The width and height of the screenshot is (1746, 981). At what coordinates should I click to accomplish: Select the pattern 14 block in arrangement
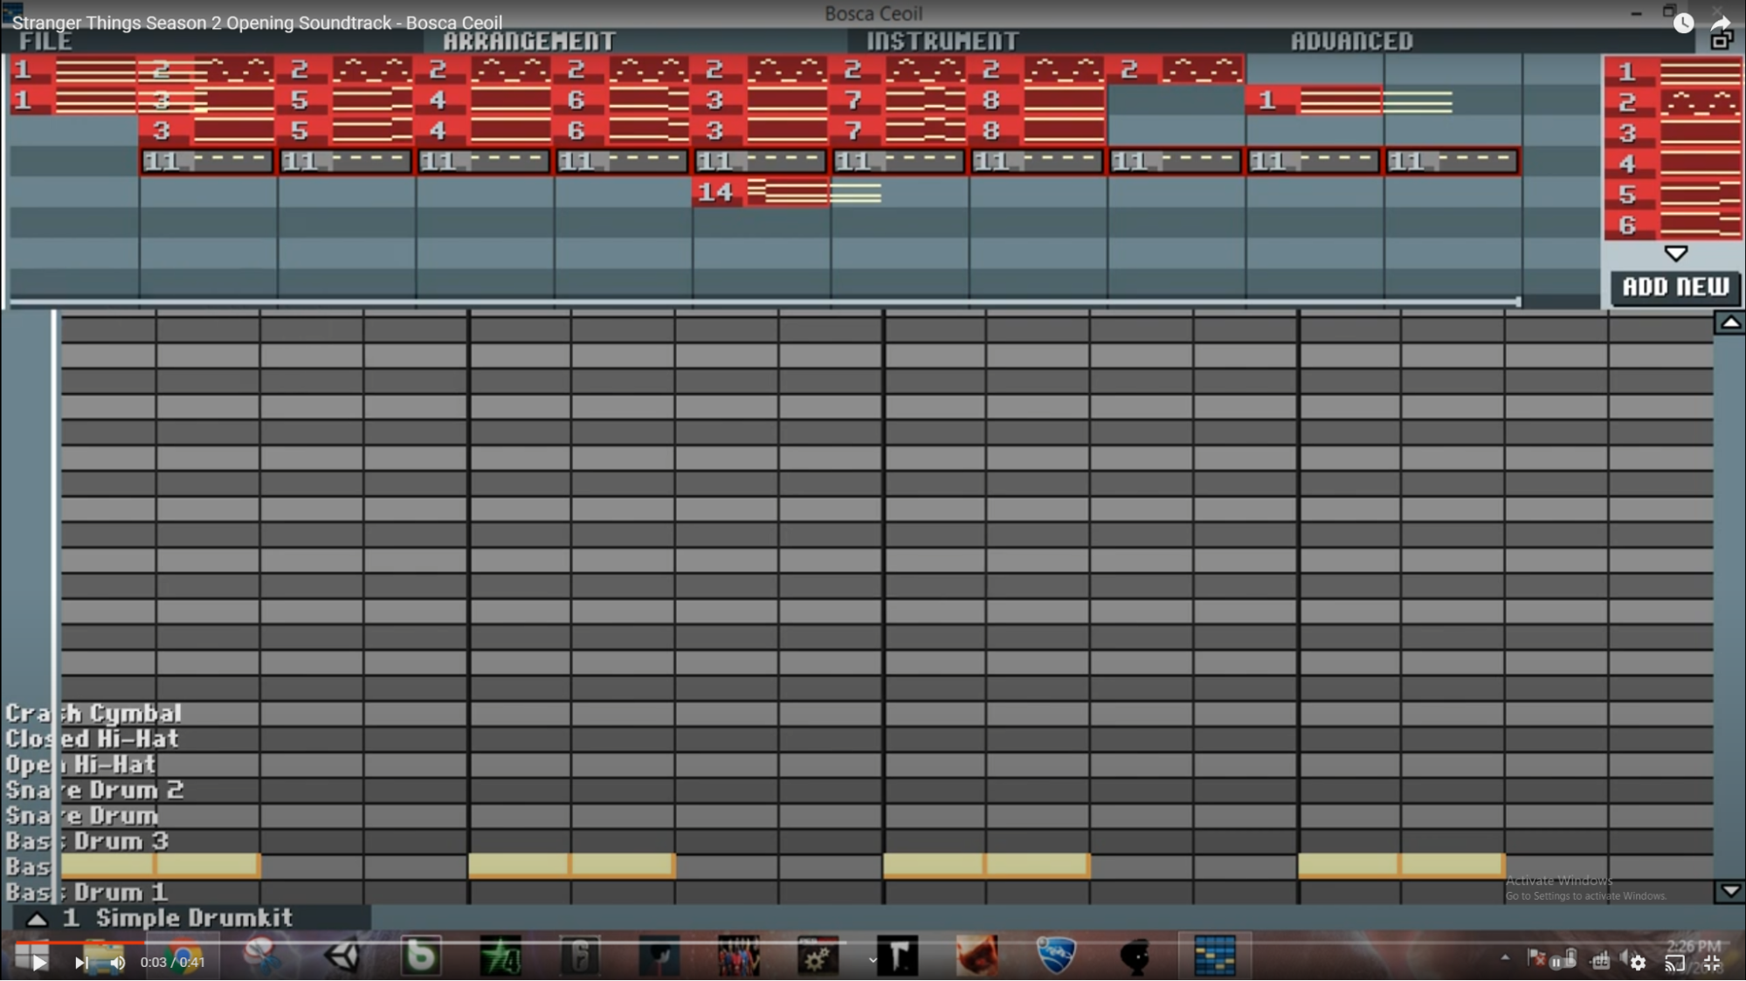(762, 192)
